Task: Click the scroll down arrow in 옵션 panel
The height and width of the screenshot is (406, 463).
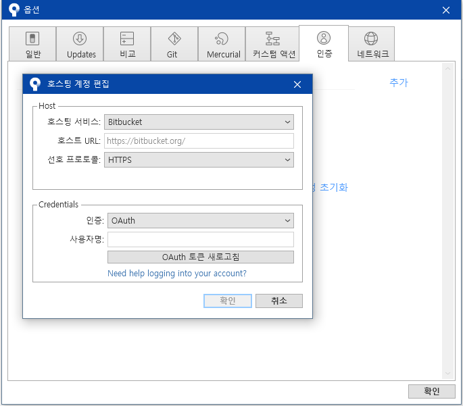Action: 447,374
